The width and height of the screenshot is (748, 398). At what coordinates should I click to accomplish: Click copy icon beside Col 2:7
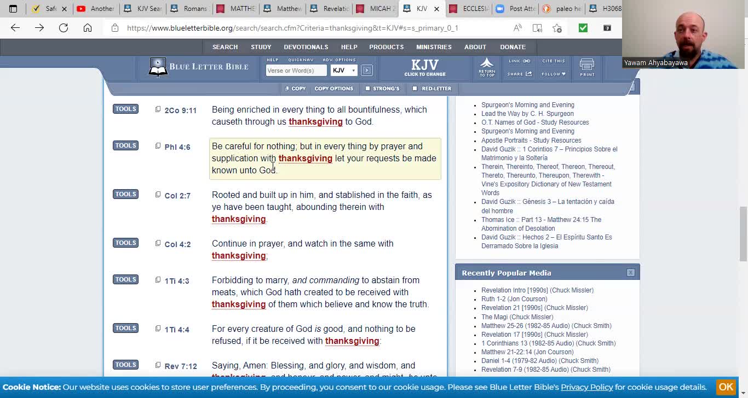[x=158, y=195]
